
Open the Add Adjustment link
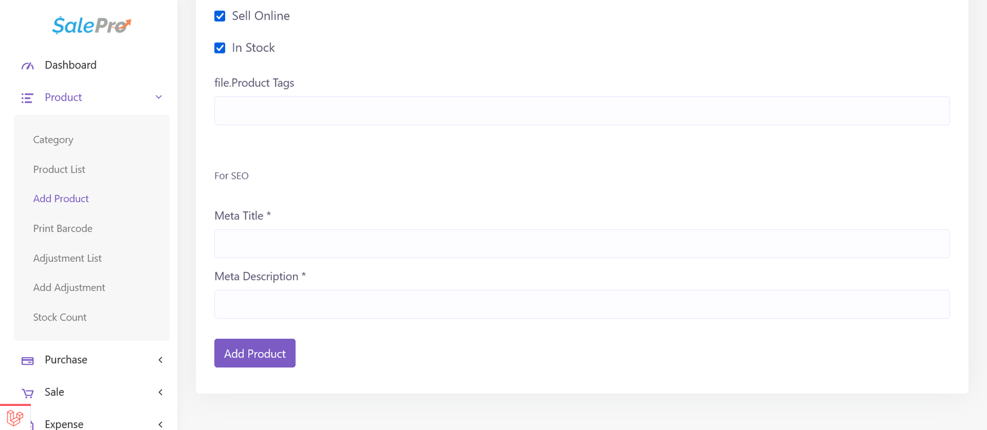(69, 288)
